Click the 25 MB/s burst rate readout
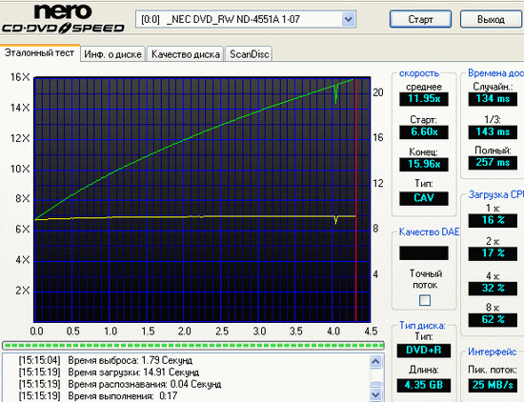This screenshot has height=402, width=524. coord(493,385)
